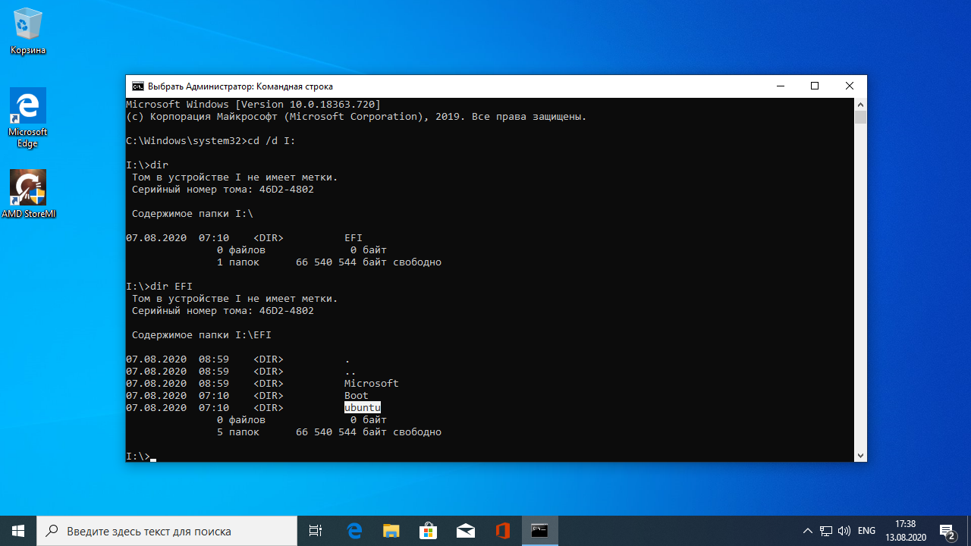Open the clock and calendar flyout
This screenshot has width=971, height=546.
pos(905,531)
